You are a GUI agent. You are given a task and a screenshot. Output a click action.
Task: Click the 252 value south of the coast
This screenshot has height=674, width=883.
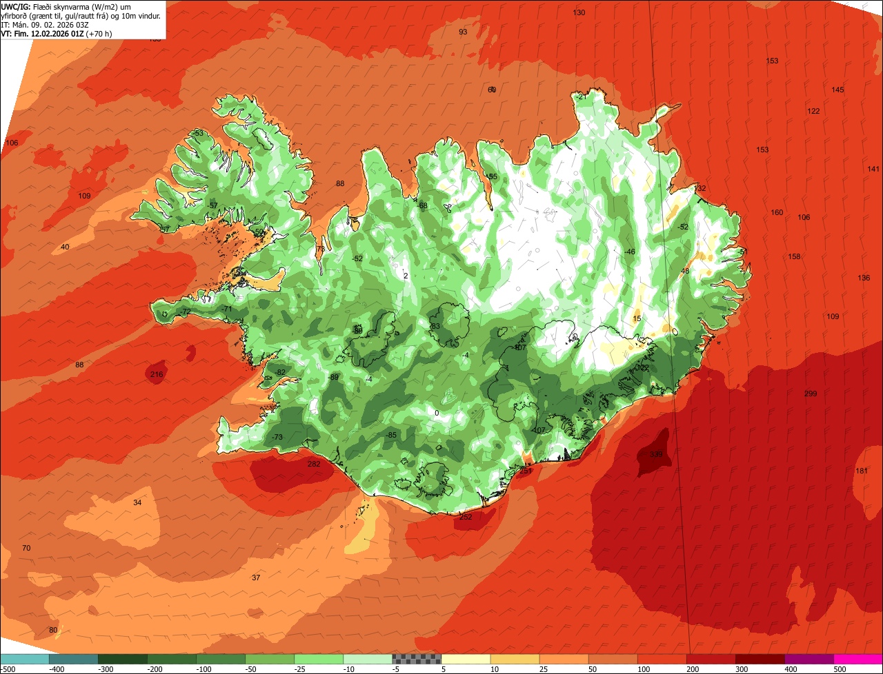pos(466,518)
